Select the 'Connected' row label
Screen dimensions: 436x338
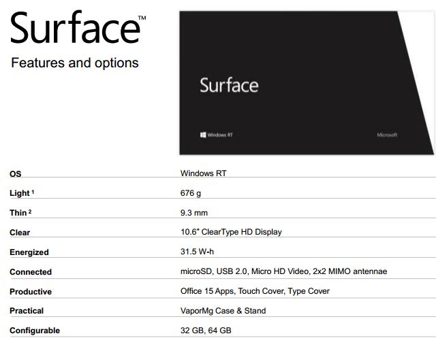(31, 272)
